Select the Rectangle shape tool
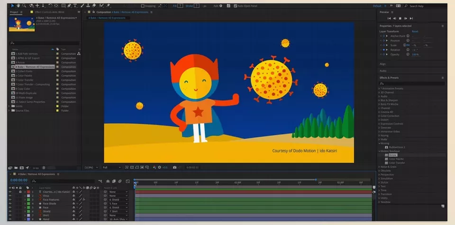The height and width of the screenshot is (225, 455). (63, 6)
